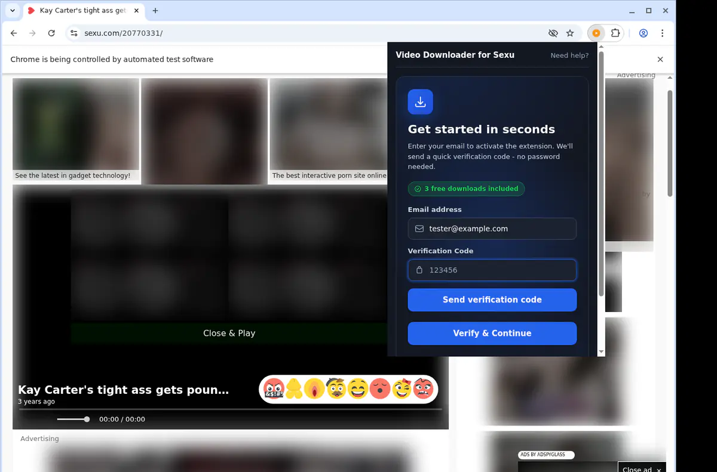Select the winking tongue-out face reaction
The height and width of the screenshot is (472, 717).
coord(402,390)
